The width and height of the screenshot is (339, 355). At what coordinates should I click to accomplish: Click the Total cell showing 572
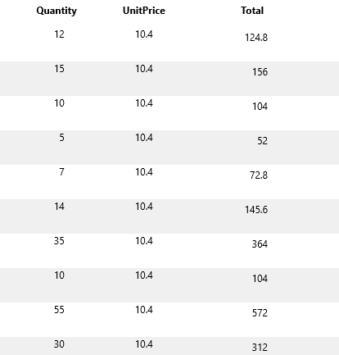point(260,313)
